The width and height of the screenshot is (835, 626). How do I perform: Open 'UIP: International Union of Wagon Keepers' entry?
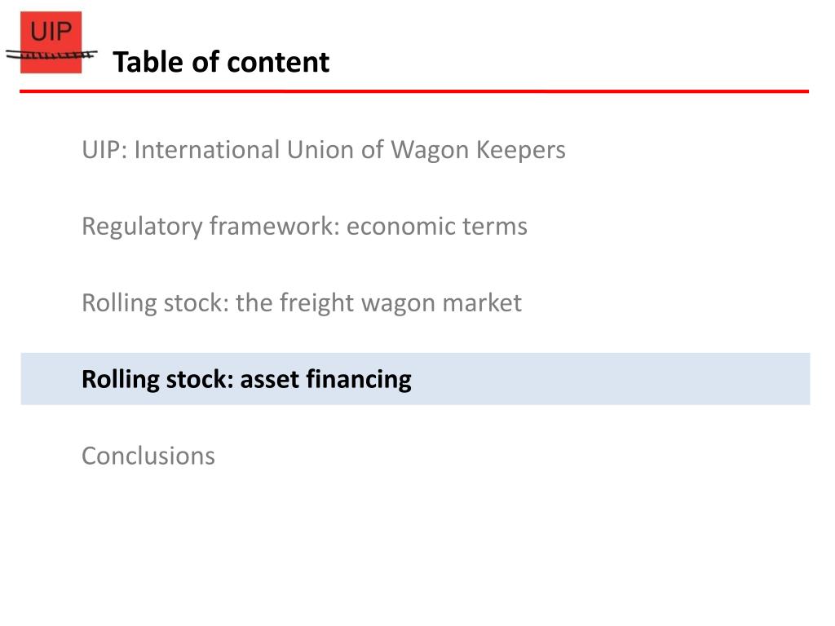point(323,150)
